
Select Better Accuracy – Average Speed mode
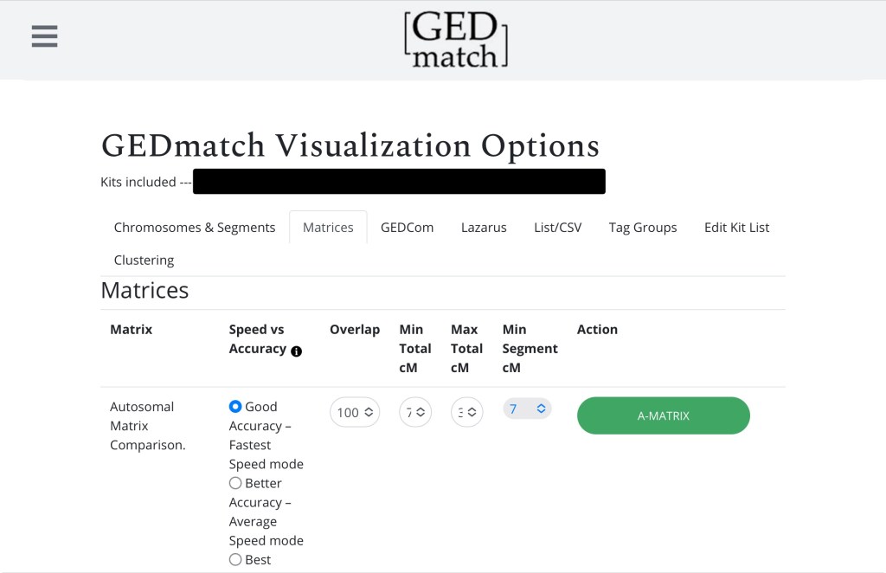pos(235,483)
